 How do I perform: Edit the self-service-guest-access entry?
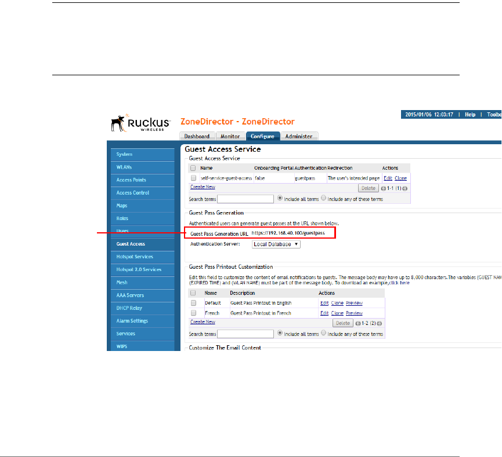(388, 178)
